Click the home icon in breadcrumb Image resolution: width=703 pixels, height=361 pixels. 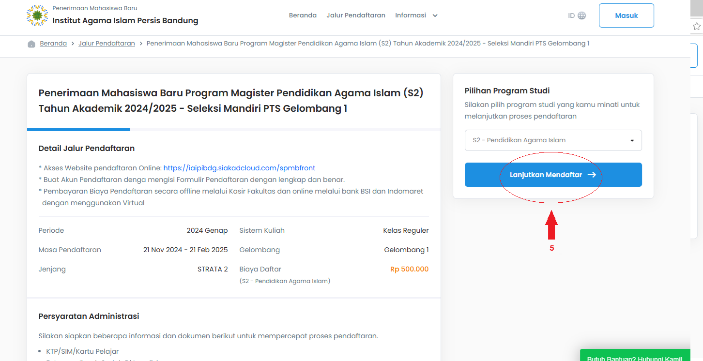pyautogui.click(x=31, y=44)
